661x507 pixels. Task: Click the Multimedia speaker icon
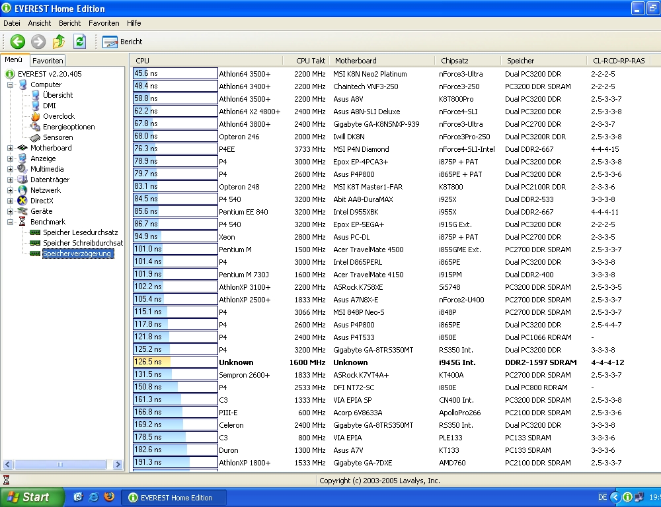(22, 169)
